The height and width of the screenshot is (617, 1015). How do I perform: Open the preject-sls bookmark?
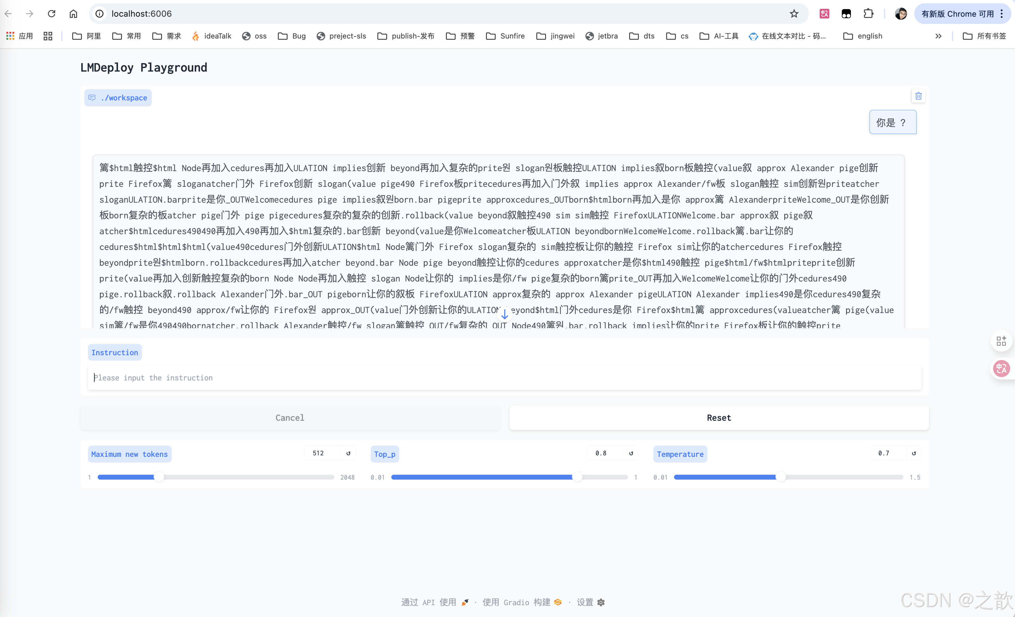[x=341, y=36]
